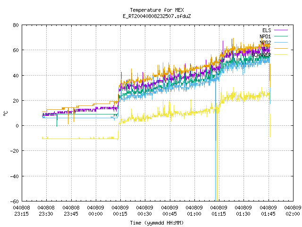Click the x-axis label 040809 02:00
Viewport: 302px width, 227px height.
click(x=293, y=211)
